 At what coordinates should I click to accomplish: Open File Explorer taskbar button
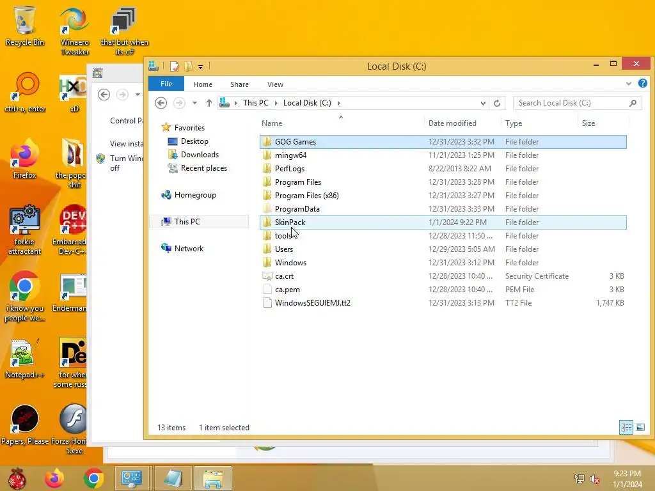pyautogui.click(x=213, y=478)
